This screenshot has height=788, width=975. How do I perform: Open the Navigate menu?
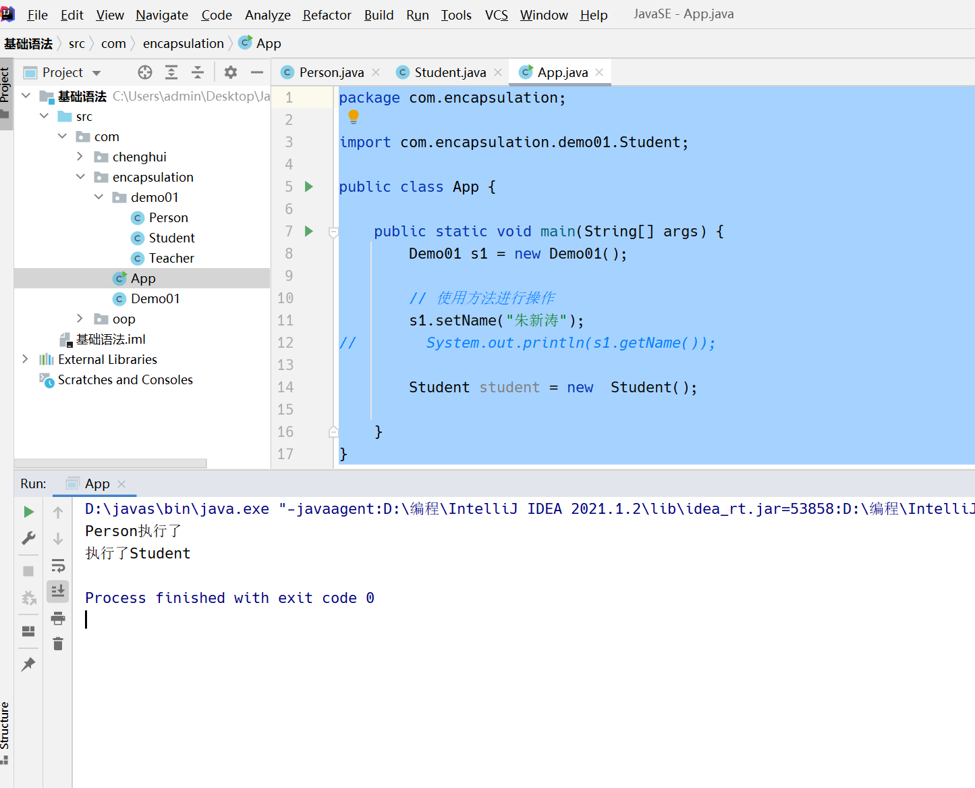(x=162, y=15)
